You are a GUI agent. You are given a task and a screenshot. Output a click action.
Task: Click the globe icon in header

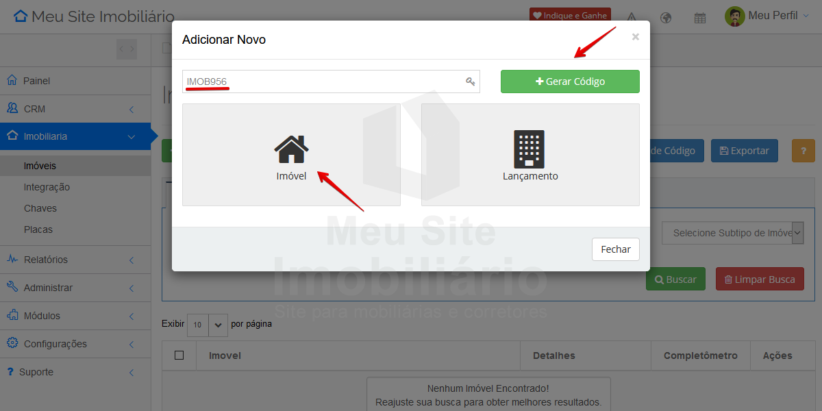665,18
